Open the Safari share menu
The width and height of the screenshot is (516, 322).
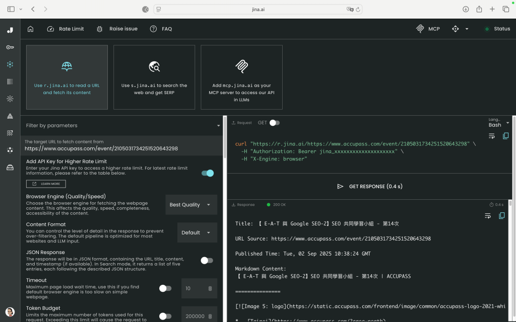479,9
